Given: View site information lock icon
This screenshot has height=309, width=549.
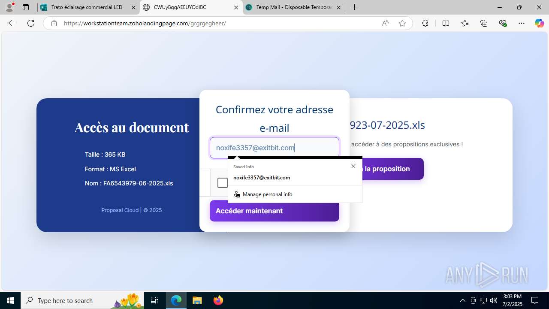Looking at the screenshot, I should [x=54, y=23].
